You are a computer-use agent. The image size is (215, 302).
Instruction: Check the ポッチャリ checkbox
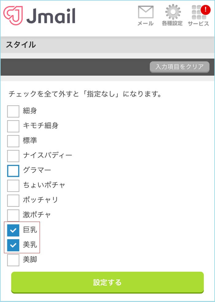pos(13,200)
